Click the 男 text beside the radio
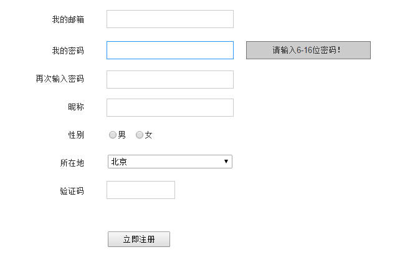The height and width of the screenshot is (262, 410). click(122, 135)
